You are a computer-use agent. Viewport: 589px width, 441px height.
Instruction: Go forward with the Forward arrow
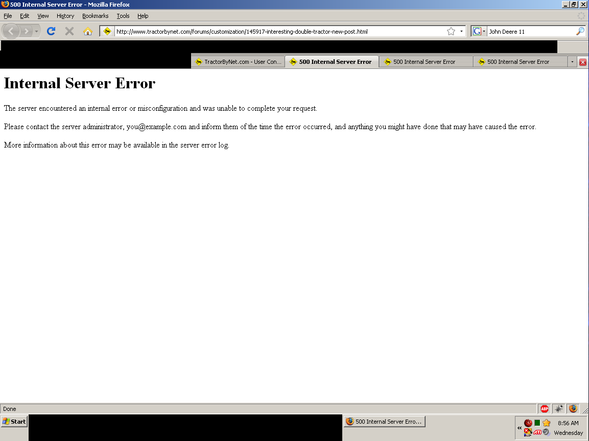pos(26,31)
